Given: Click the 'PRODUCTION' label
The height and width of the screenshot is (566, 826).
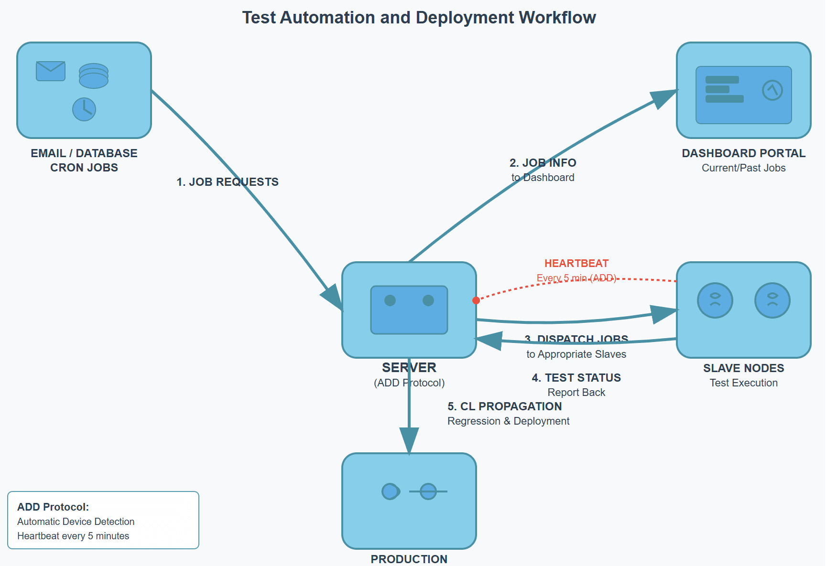Looking at the screenshot, I should click(x=409, y=559).
